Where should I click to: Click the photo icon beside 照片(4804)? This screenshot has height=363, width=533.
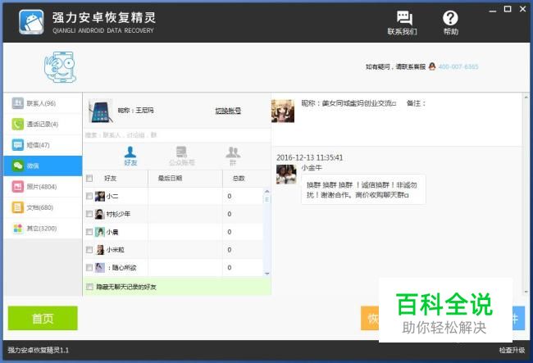pyautogui.click(x=18, y=187)
